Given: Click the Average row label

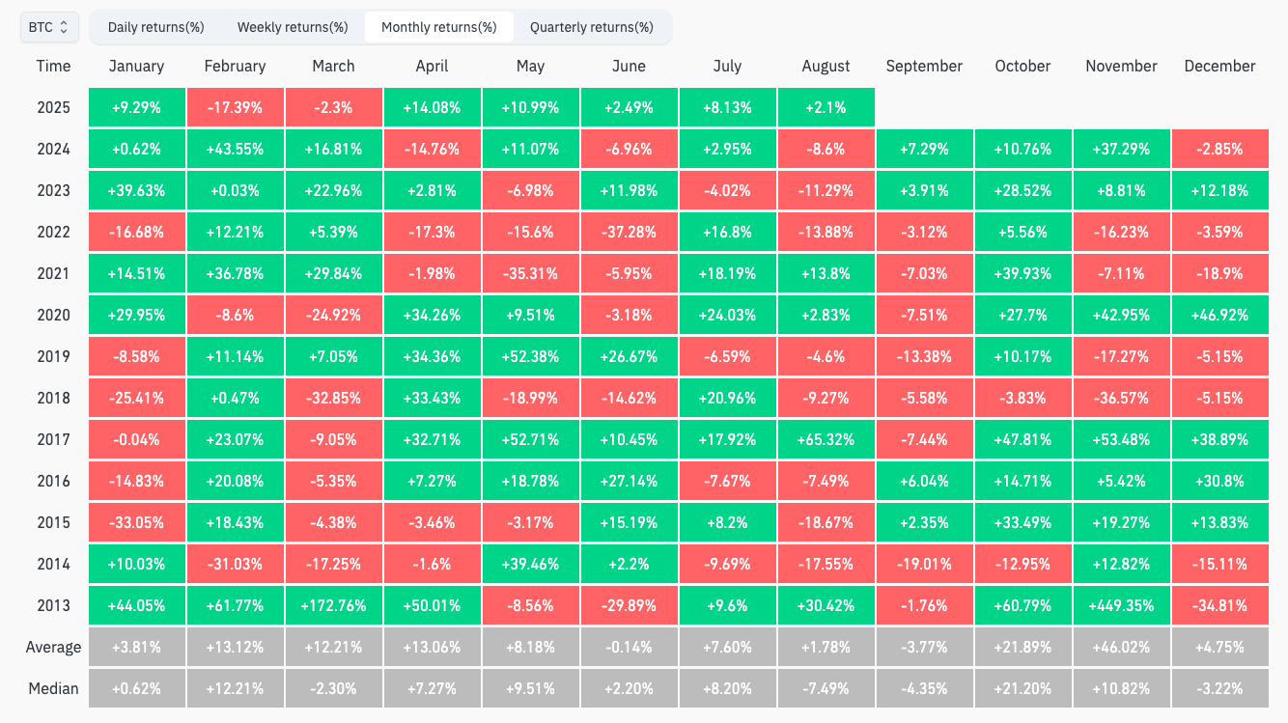Looking at the screenshot, I should [x=53, y=648].
